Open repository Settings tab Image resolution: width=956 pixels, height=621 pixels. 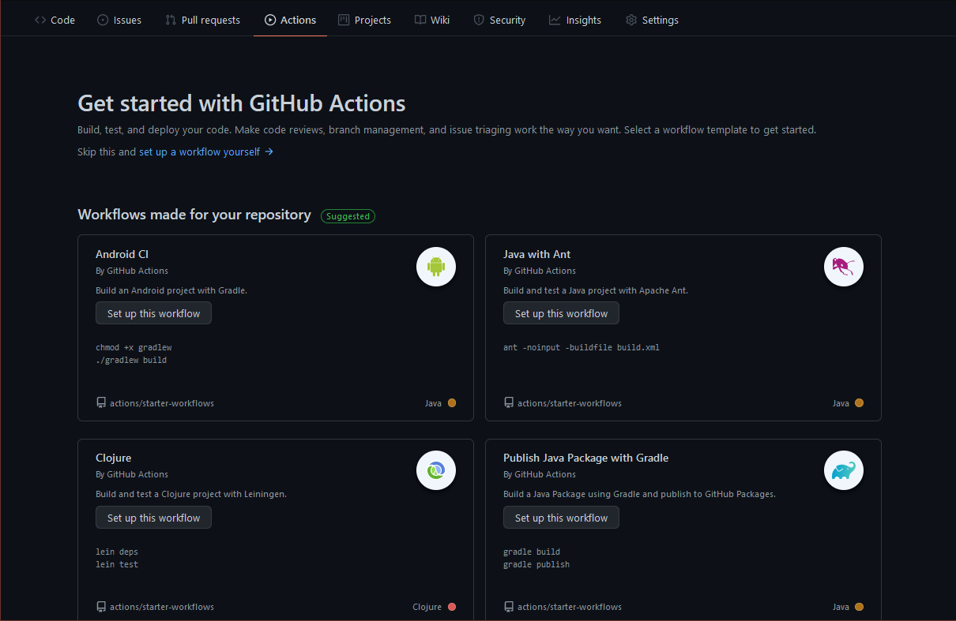[x=652, y=20]
